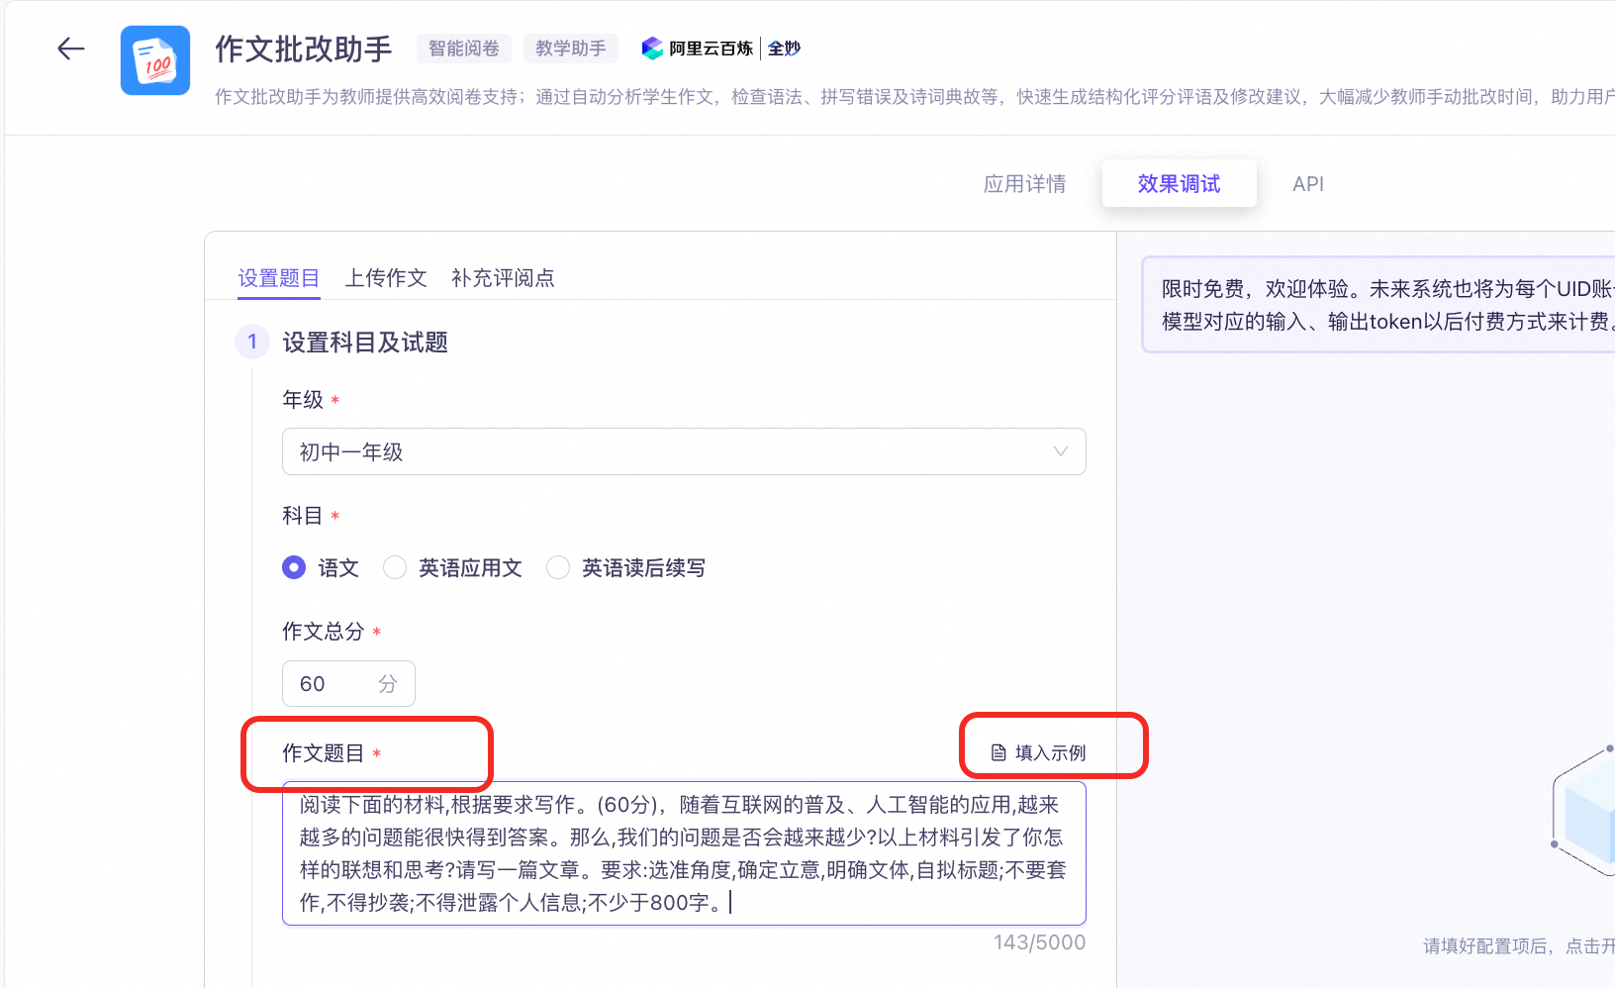Screen dimensions: 1615x988
Task: Go back using the left arrow
Action: tap(71, 49)
